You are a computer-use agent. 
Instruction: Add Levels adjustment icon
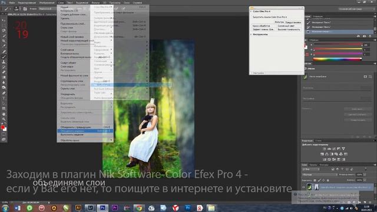329,149
